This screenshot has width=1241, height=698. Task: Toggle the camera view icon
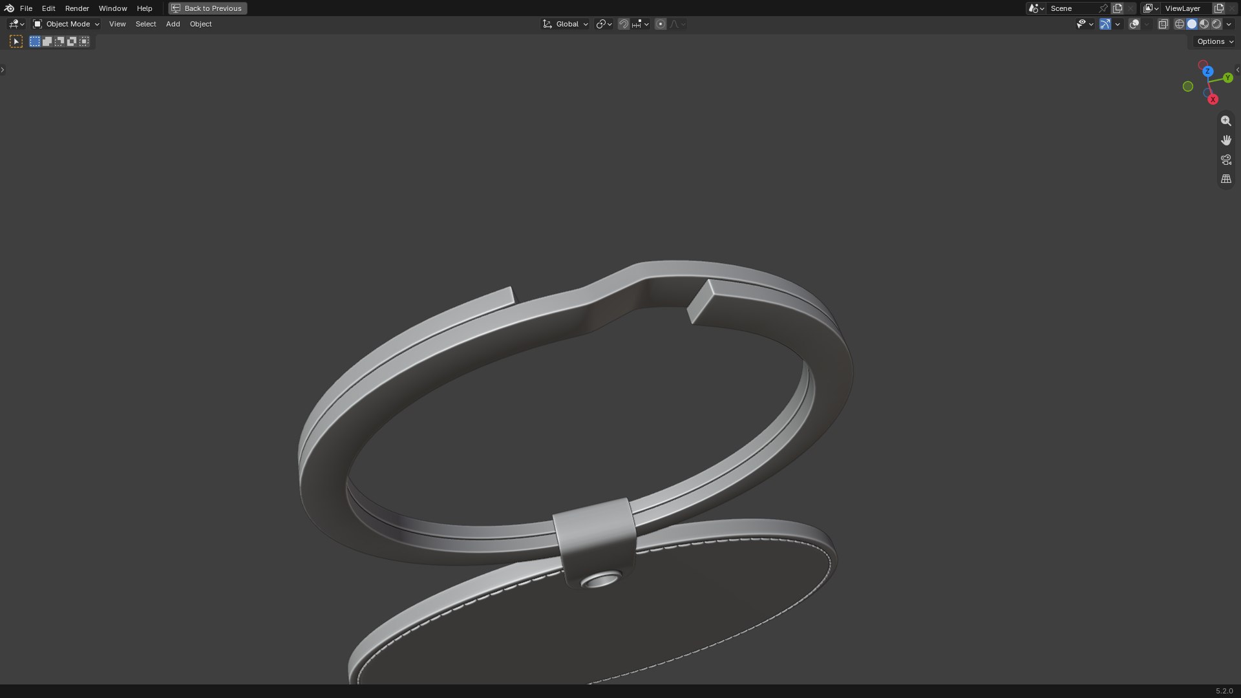point(1226,160)
